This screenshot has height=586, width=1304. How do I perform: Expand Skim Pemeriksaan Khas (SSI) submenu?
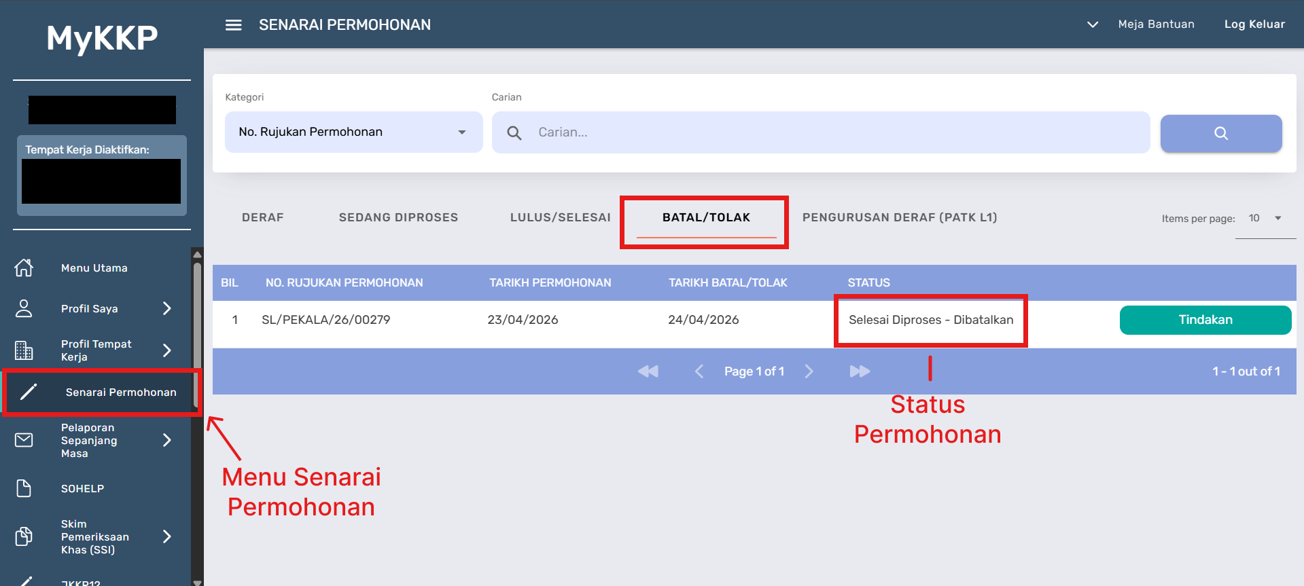(167, 536)
